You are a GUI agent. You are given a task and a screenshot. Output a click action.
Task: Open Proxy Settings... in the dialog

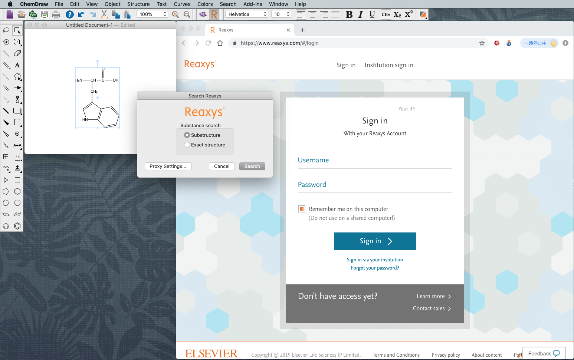168,166
